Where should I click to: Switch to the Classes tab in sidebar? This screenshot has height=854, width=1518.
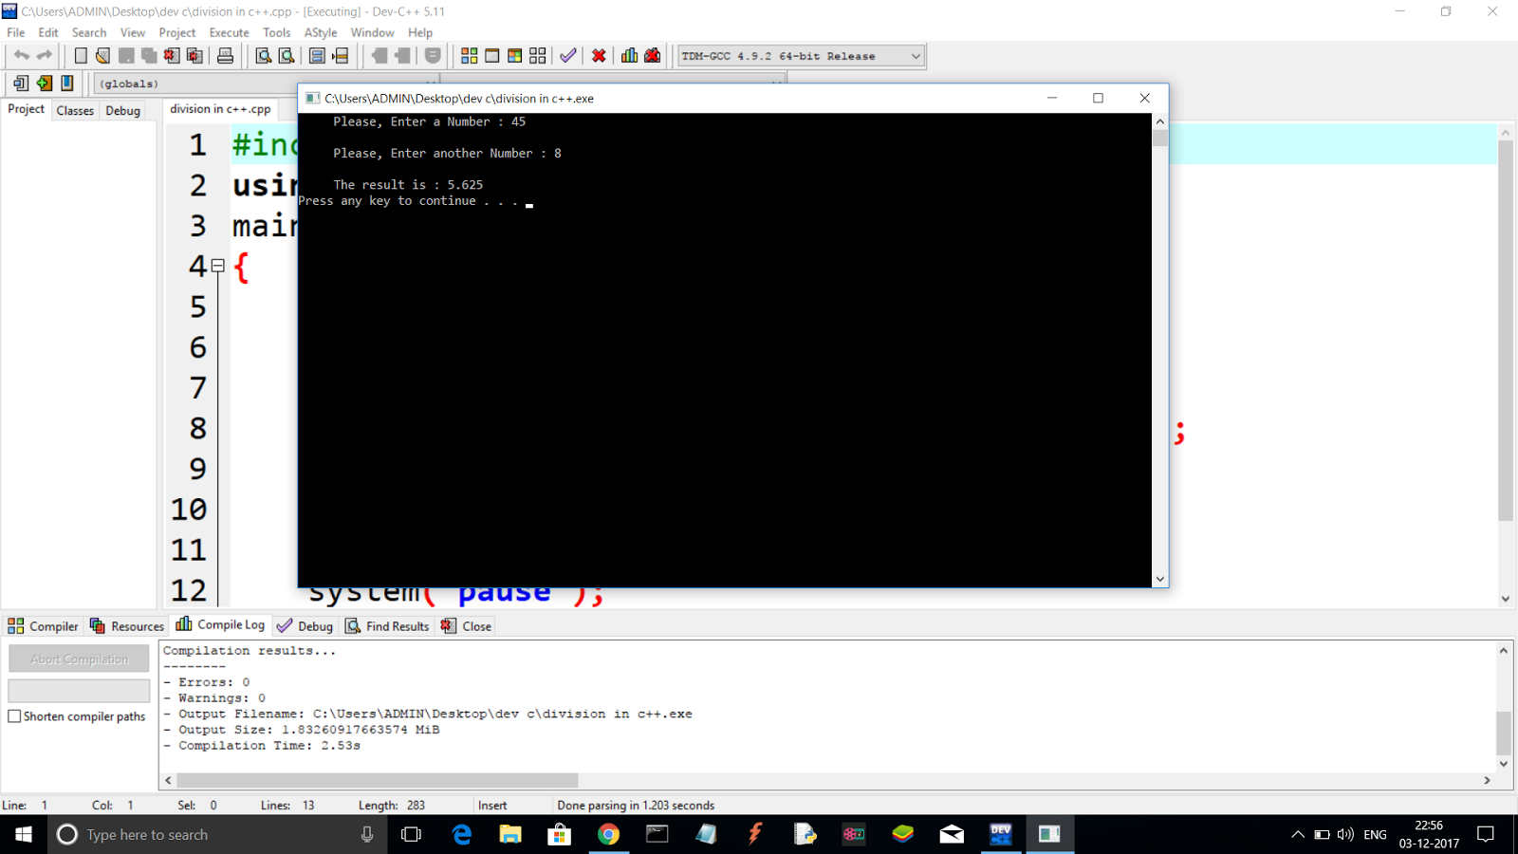75,110
